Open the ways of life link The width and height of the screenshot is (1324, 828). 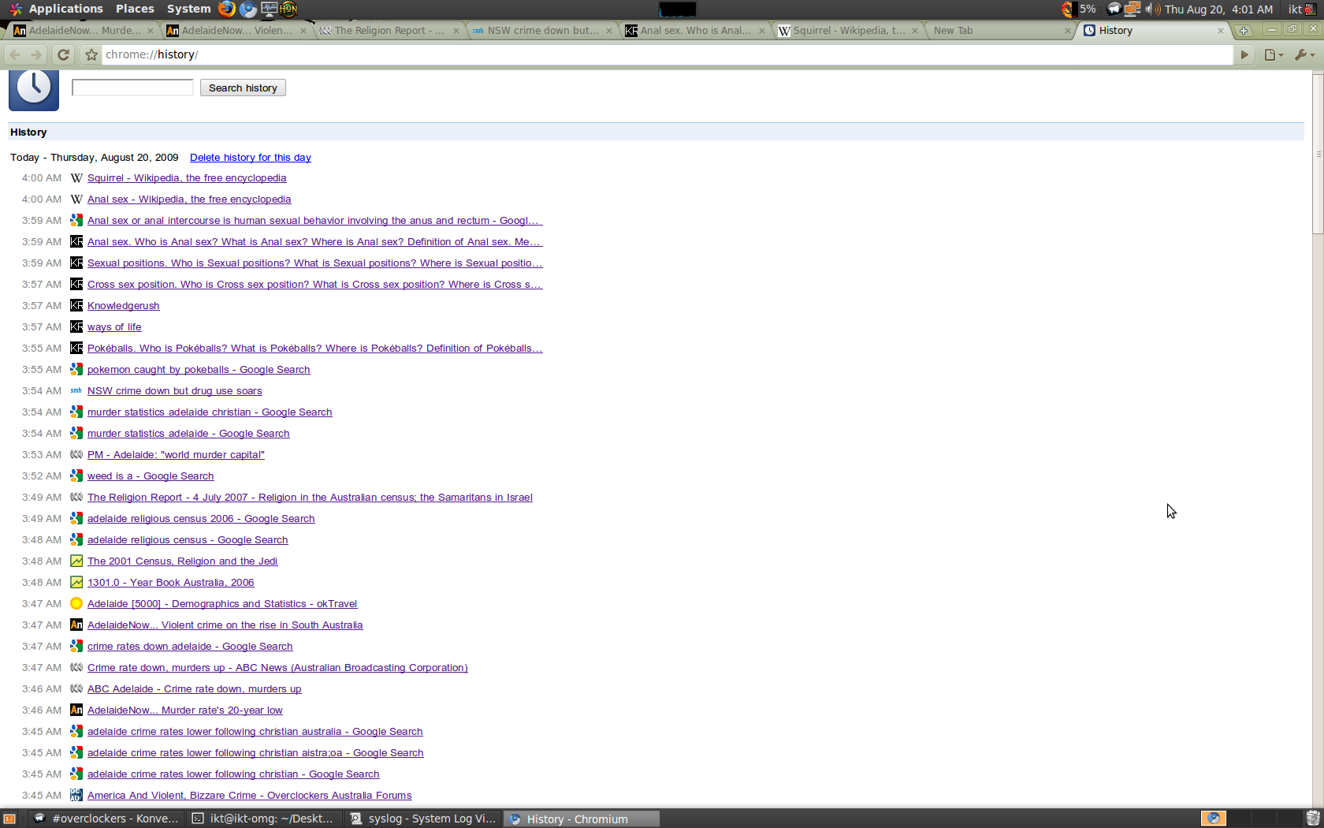coord(114,327)
